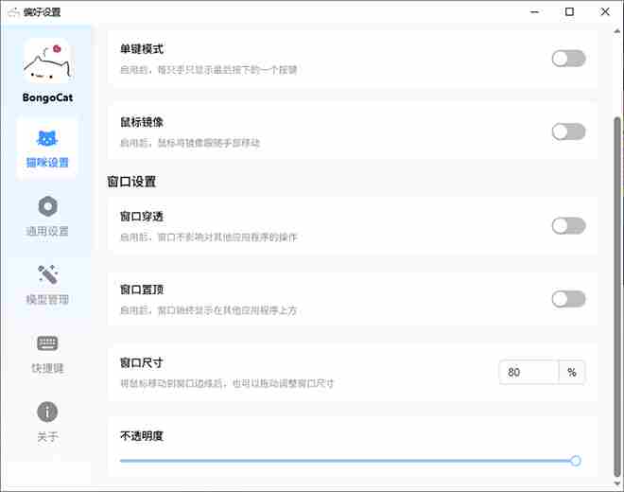Open the 快捷键 keyboard icon
The image size is (624, 492).
coord(48,343)
